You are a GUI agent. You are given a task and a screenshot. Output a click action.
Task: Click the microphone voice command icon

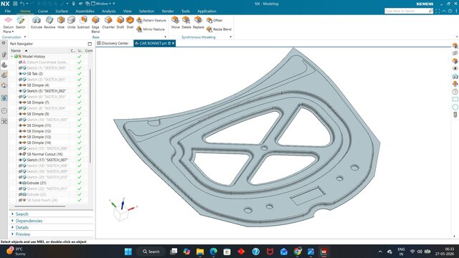73,4
